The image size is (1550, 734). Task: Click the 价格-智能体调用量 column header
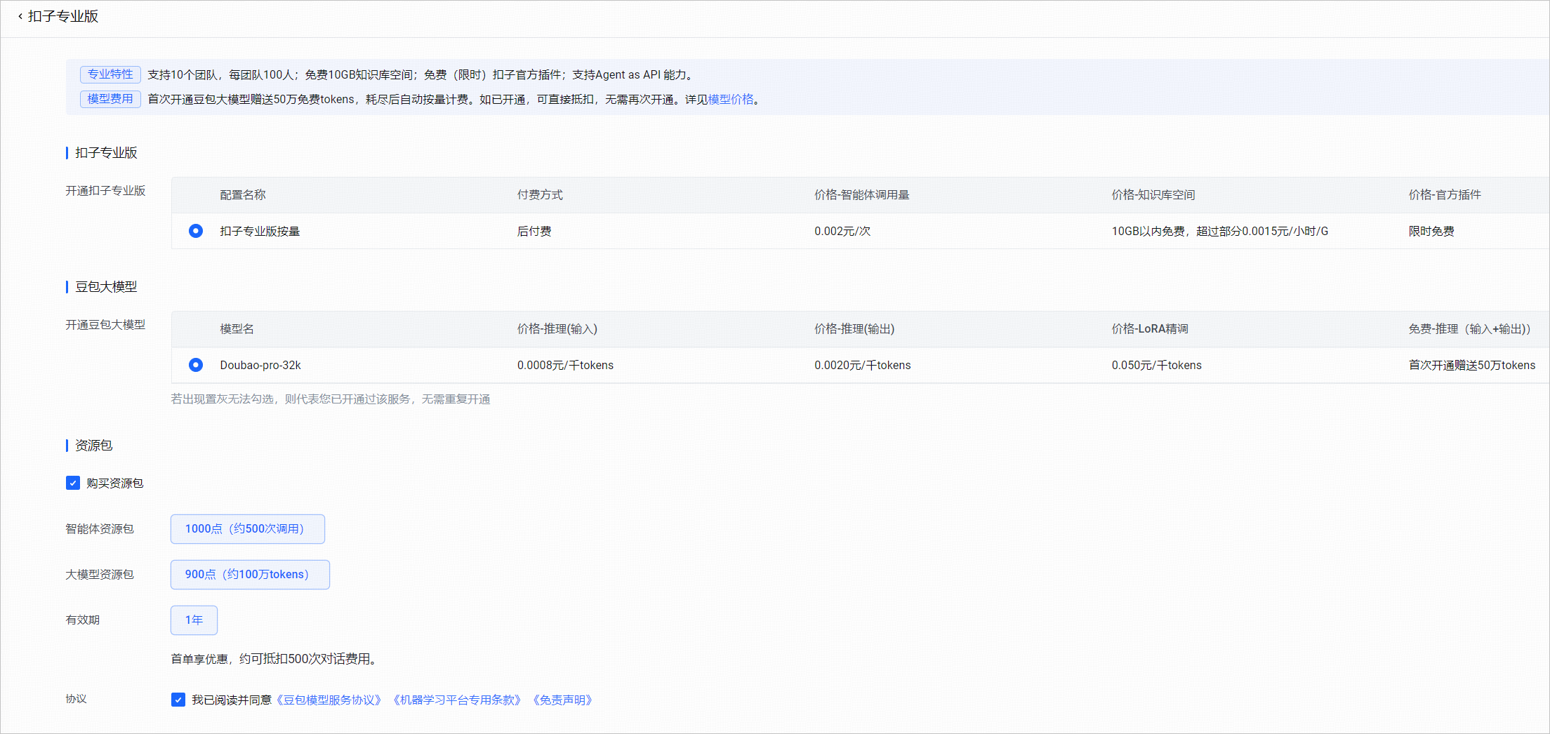862,195
